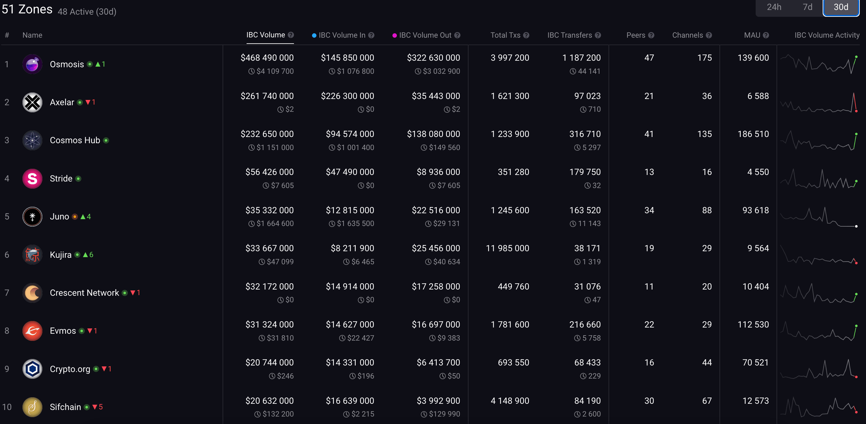This screenshot has height=424, width=866.
Task: Open the Crescent Network zone link
Action: coord(84,293)
